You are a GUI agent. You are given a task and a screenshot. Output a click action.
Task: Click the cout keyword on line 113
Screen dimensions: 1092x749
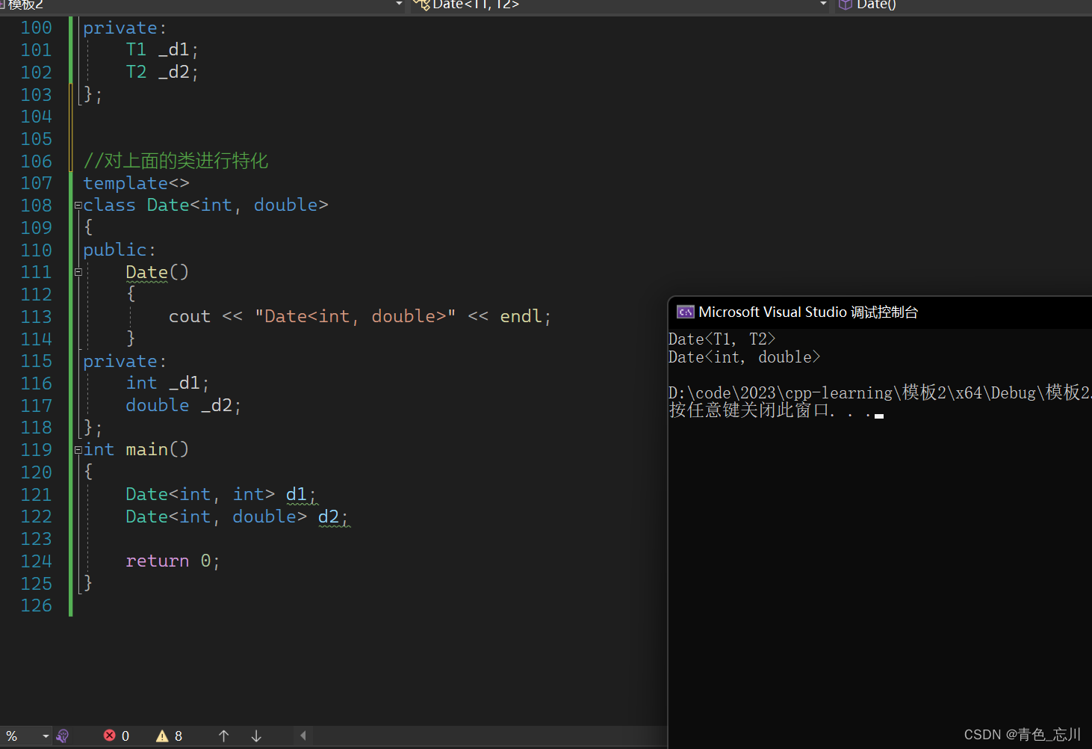tap(190, 316)
